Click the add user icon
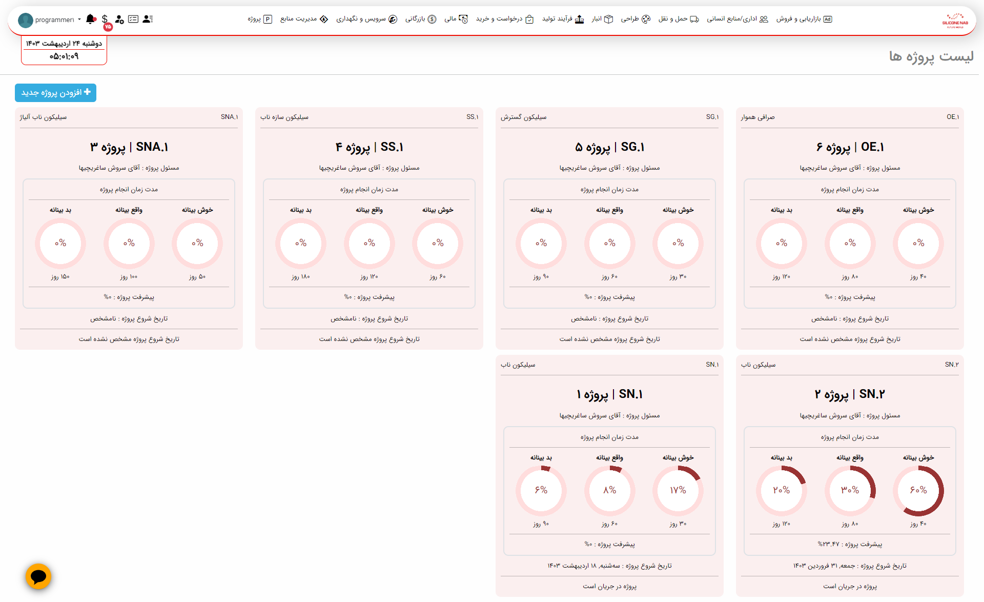Screen dimensions: 984x602 click(x=119, y=19)
